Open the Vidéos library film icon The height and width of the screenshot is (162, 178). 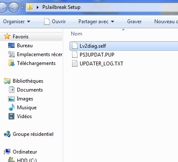coord(11,116)
